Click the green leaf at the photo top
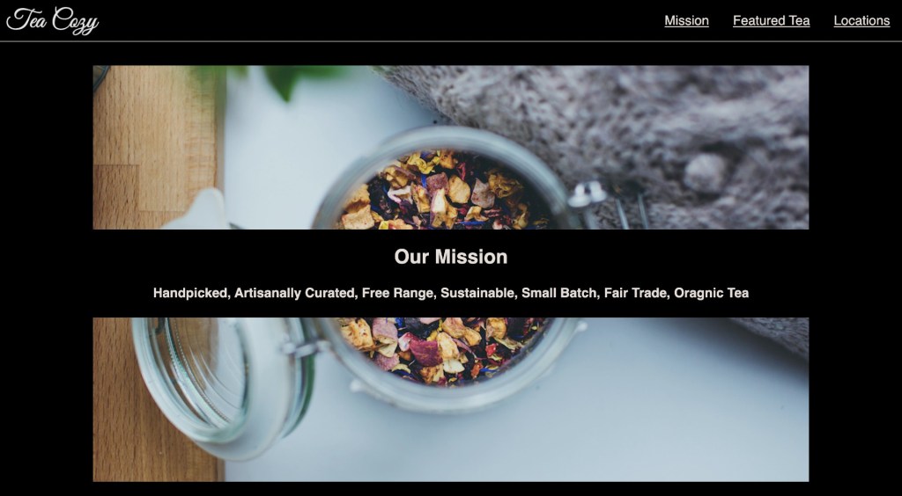The image size is (902, 496). pos(282,80)
